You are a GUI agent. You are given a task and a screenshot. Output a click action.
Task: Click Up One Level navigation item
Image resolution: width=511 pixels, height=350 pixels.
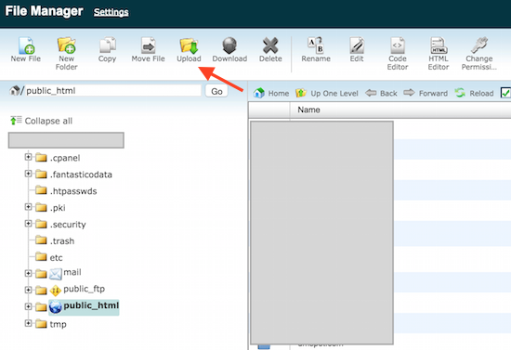pos(327,94)
